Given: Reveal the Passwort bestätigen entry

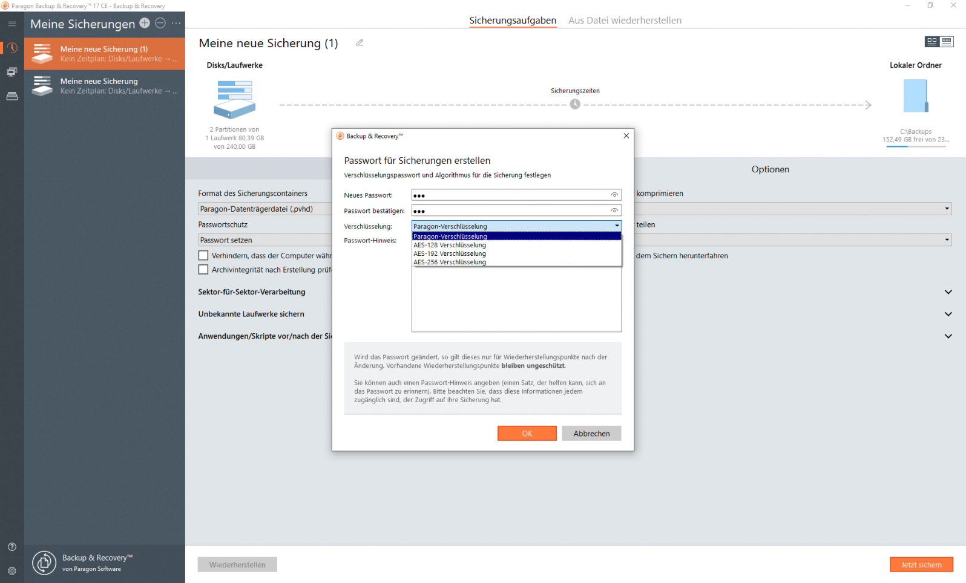Looking at the screenshot, I should 614,210.
